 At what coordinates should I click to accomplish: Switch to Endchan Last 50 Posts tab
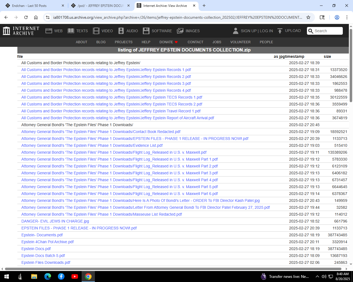34,6
